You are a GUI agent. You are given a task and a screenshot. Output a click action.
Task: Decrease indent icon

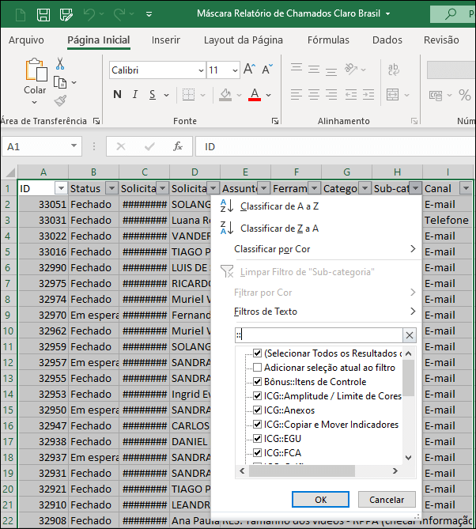click(x=351, y=94)
